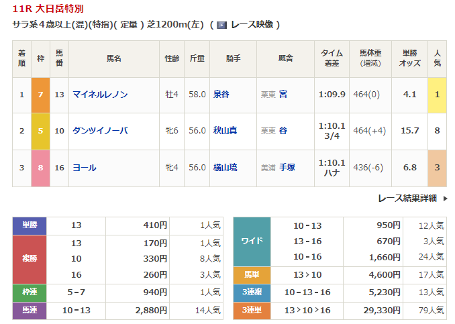
Task: Click the 11R 大日岳特別 race title
Action: click(48, 9)
